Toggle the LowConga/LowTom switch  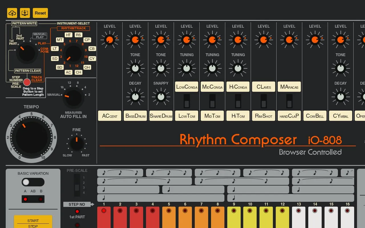click(187, 101)
